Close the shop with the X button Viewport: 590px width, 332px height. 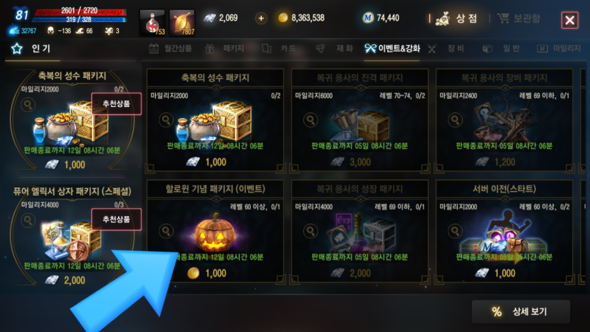tap(569, 20)
